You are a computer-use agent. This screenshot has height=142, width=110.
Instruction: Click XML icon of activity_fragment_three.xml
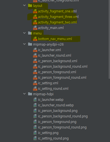coord(35,17)
